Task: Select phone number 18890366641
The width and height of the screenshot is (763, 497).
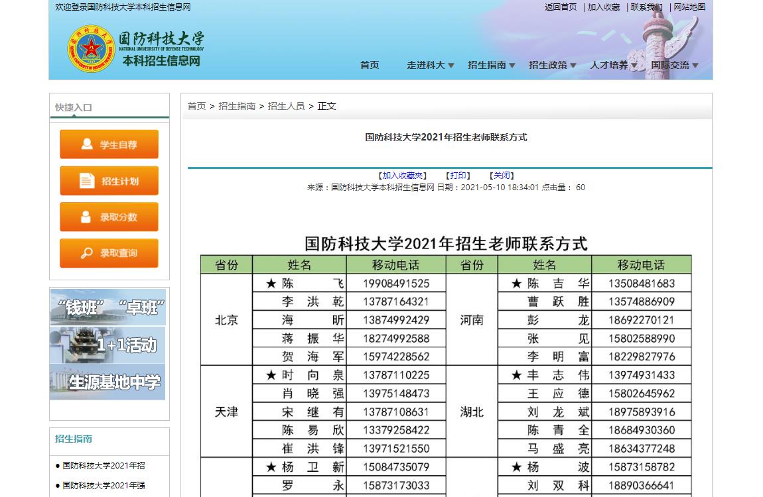Action: pyautogui.click(x=642, y=485)
